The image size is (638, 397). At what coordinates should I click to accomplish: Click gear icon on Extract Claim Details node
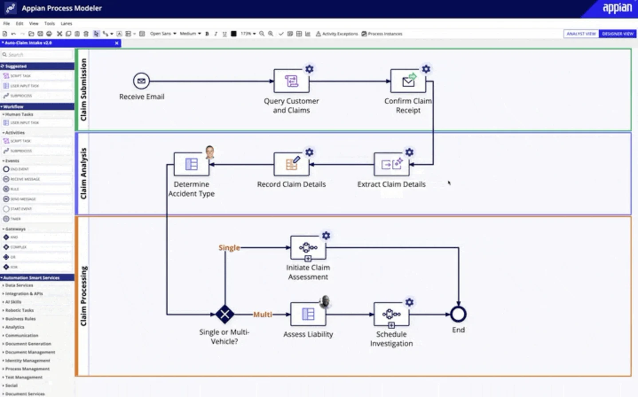[409, 152]
